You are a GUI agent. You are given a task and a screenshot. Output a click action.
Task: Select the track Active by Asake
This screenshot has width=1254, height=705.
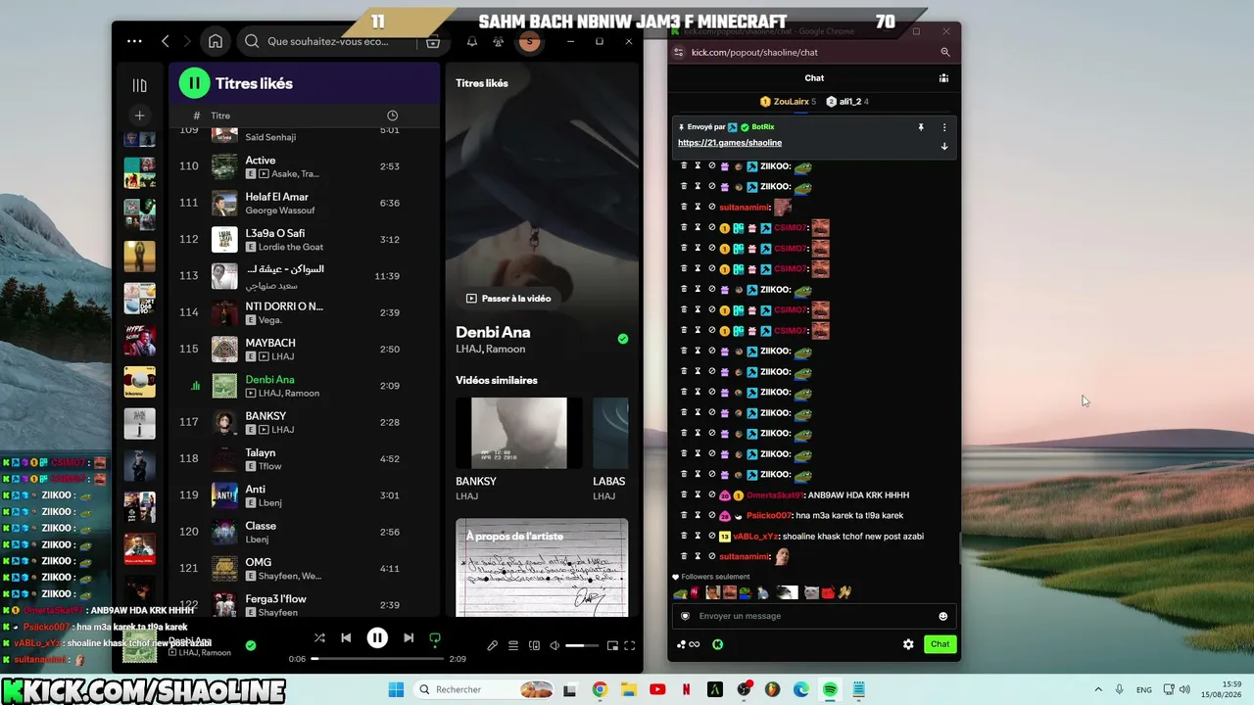(x=306, y=166)
